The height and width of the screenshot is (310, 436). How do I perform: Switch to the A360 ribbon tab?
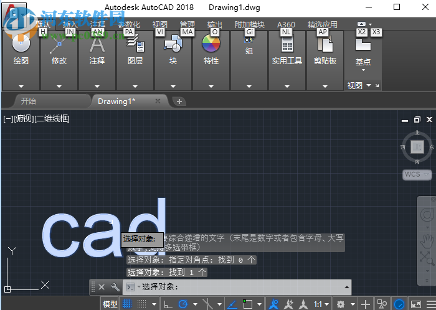(286, 25)
